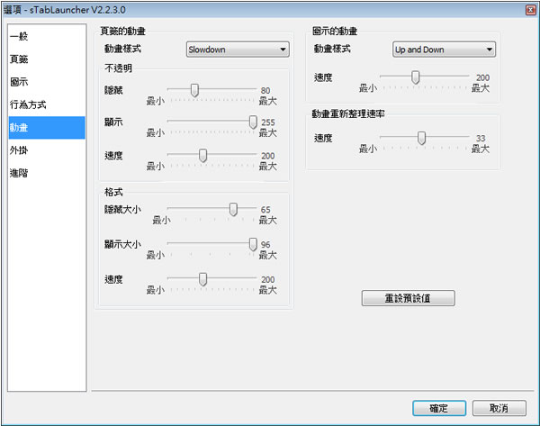Click the value 96 next to 顯示大小

[x=265, y=245]
